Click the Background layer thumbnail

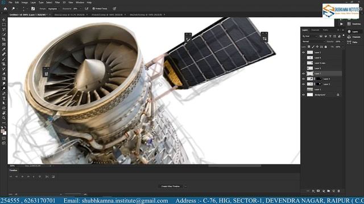(310, 95)
